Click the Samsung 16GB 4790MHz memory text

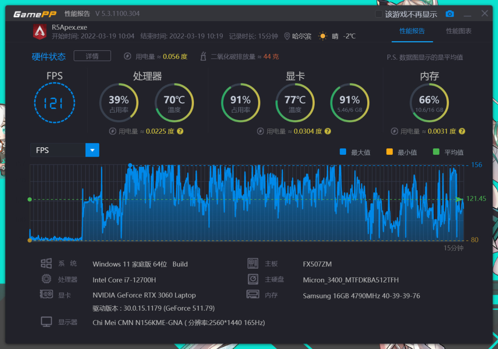pyautogui.click(x=361, y=296)
